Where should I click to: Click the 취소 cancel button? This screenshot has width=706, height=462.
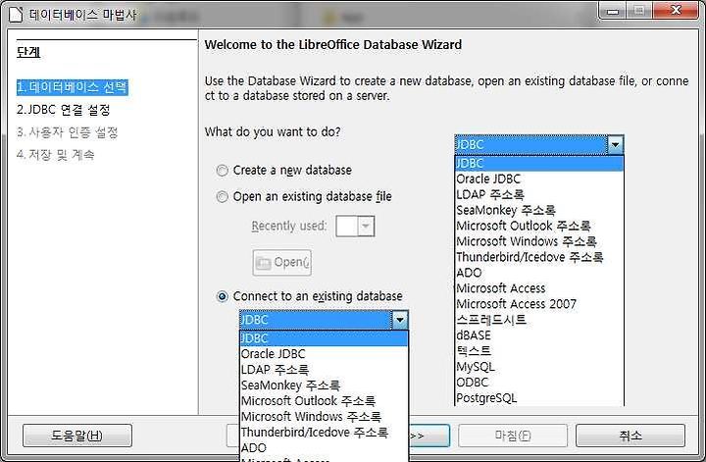pyautogui.click(x=630, y=436)
